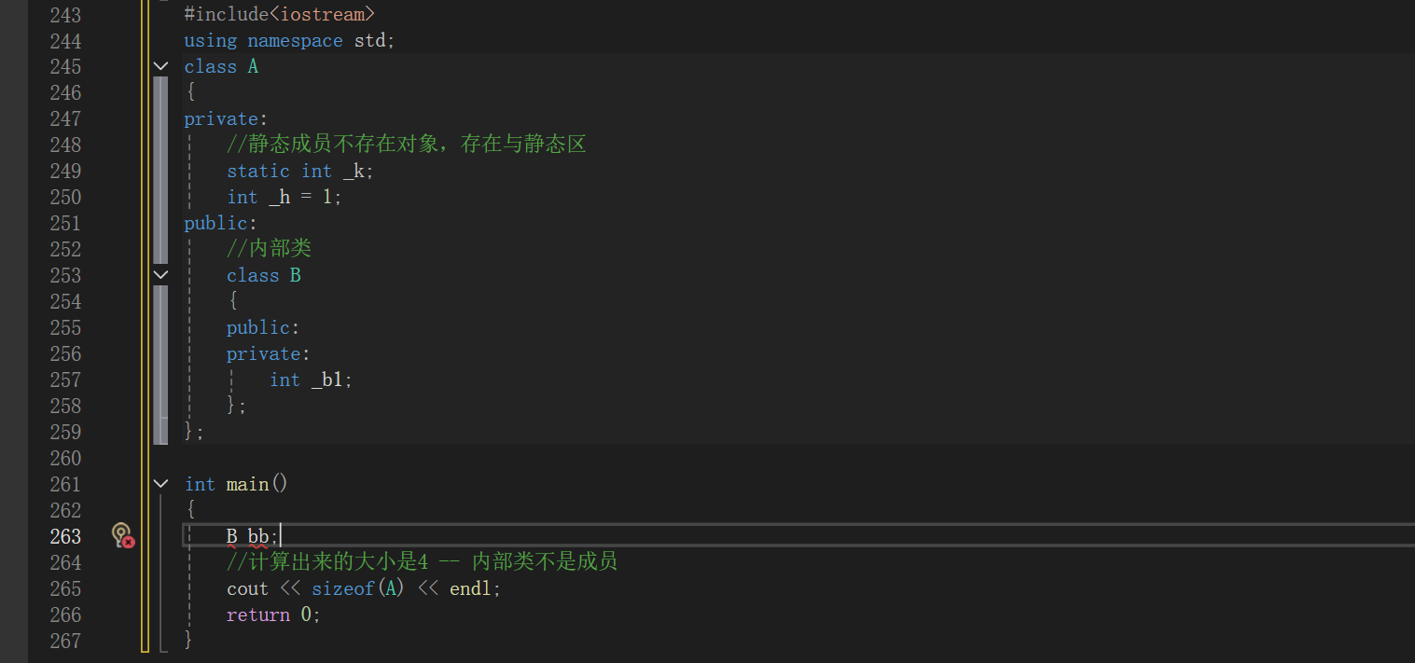Click on the return 0 statement
The height and width of the screenshot is (663, 1415).
click(273, 615)
